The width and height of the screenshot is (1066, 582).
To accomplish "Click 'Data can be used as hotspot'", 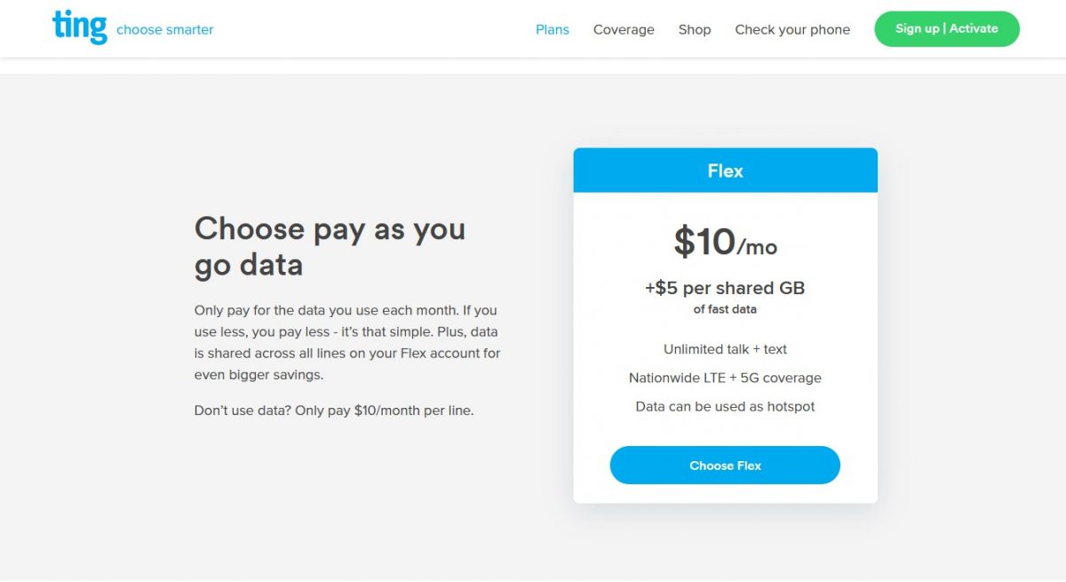I will coord(725,406).
